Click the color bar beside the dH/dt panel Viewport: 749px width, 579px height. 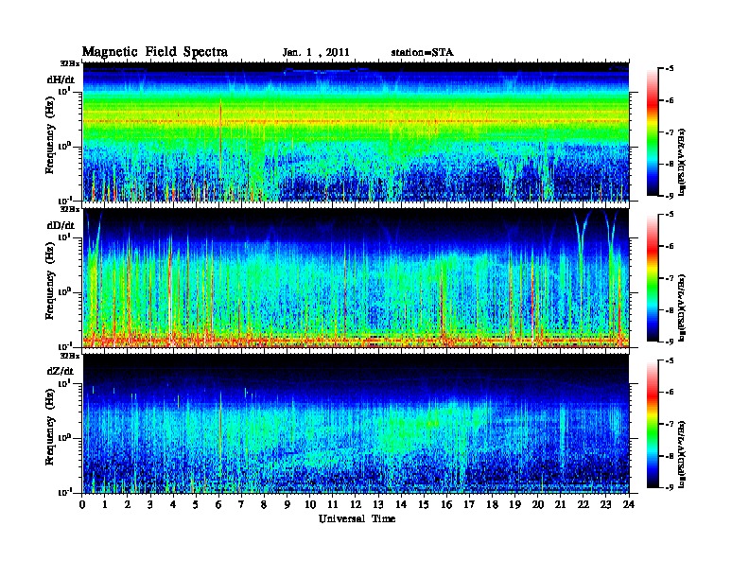pyautogui.click(x=653, y=132)
